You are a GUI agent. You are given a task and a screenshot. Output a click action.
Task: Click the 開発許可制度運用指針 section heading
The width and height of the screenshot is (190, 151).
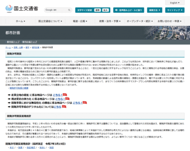(x=19, y=116)
